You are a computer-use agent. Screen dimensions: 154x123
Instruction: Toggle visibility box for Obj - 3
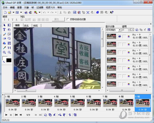tap(120, 84)
